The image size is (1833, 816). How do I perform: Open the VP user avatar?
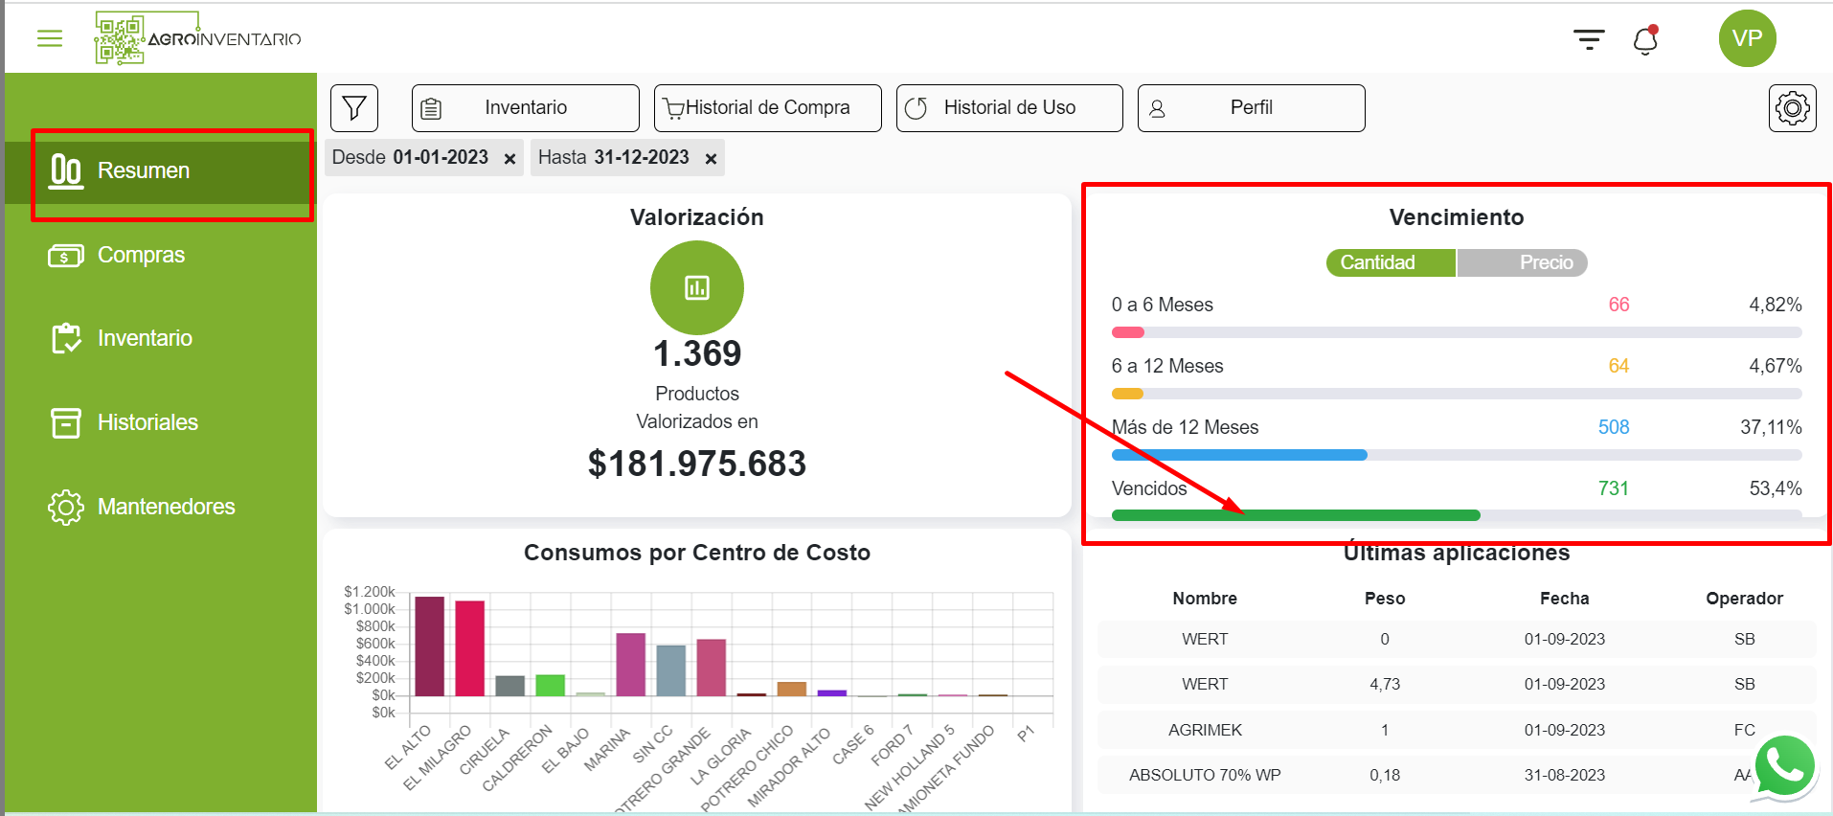coord(1747,38)
